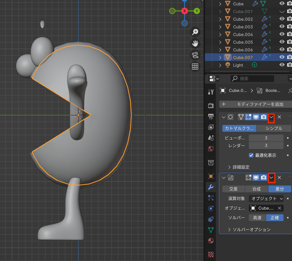Hide Cube.003 with its eye icon
Image resolution: width=292 pixels, height=261 pixels.
point(282,27)
